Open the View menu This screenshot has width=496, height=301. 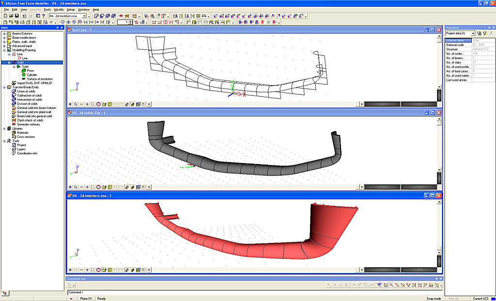(24, 10)
